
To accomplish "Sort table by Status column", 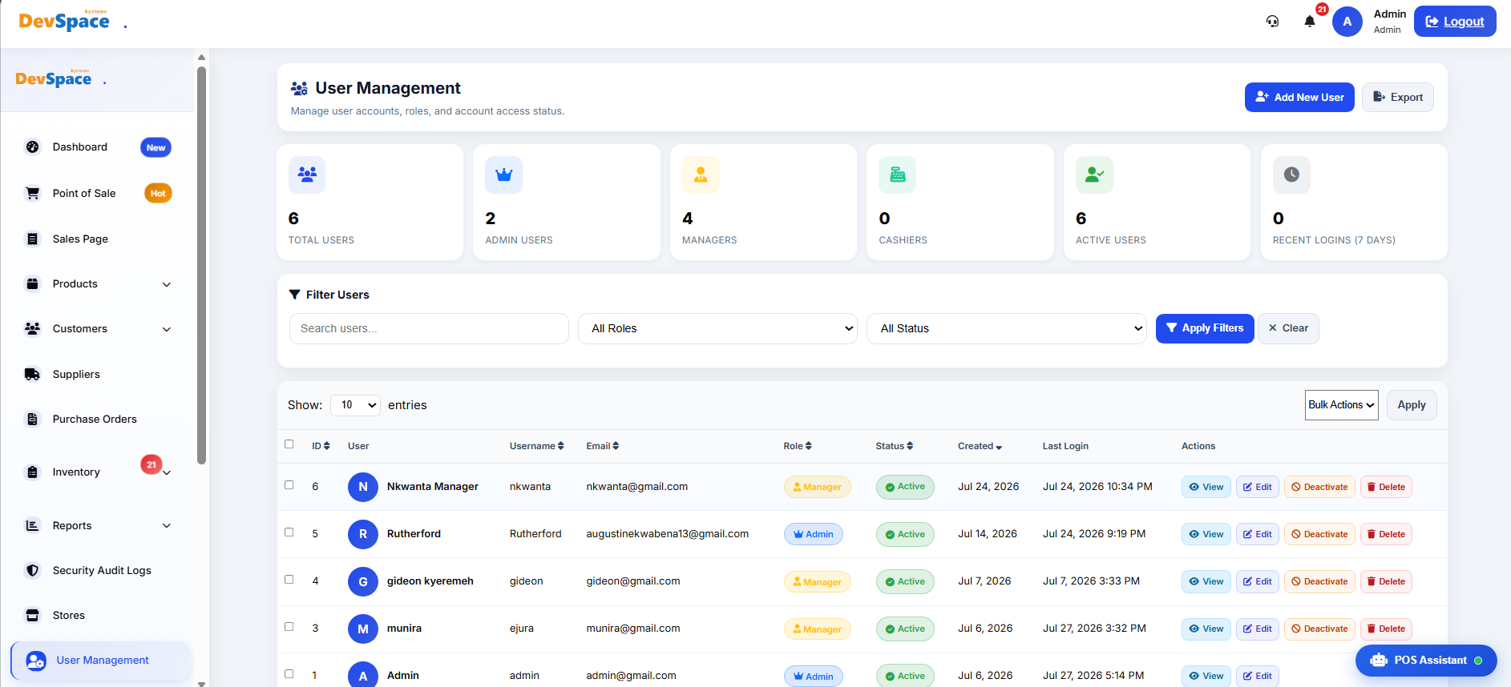I will pos(895,446).
